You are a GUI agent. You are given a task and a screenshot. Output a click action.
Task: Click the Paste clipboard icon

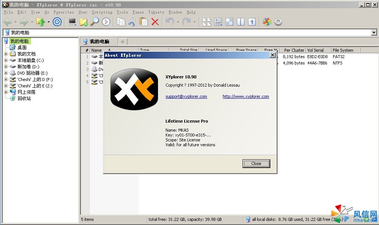coord(143,22)
